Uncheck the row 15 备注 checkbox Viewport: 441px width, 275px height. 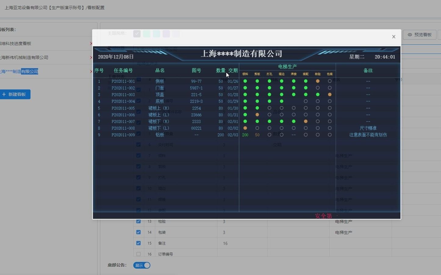(138, 243)
